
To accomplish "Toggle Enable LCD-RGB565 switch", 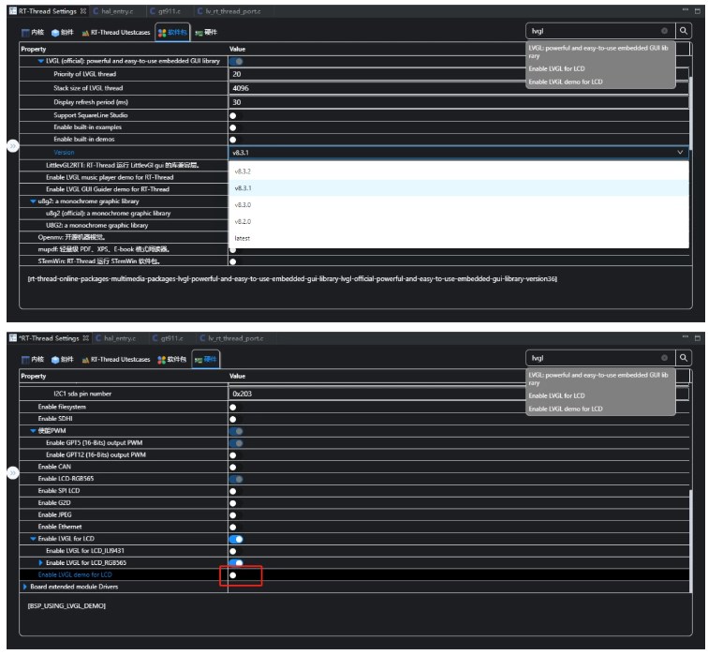I will coord(236,479).
